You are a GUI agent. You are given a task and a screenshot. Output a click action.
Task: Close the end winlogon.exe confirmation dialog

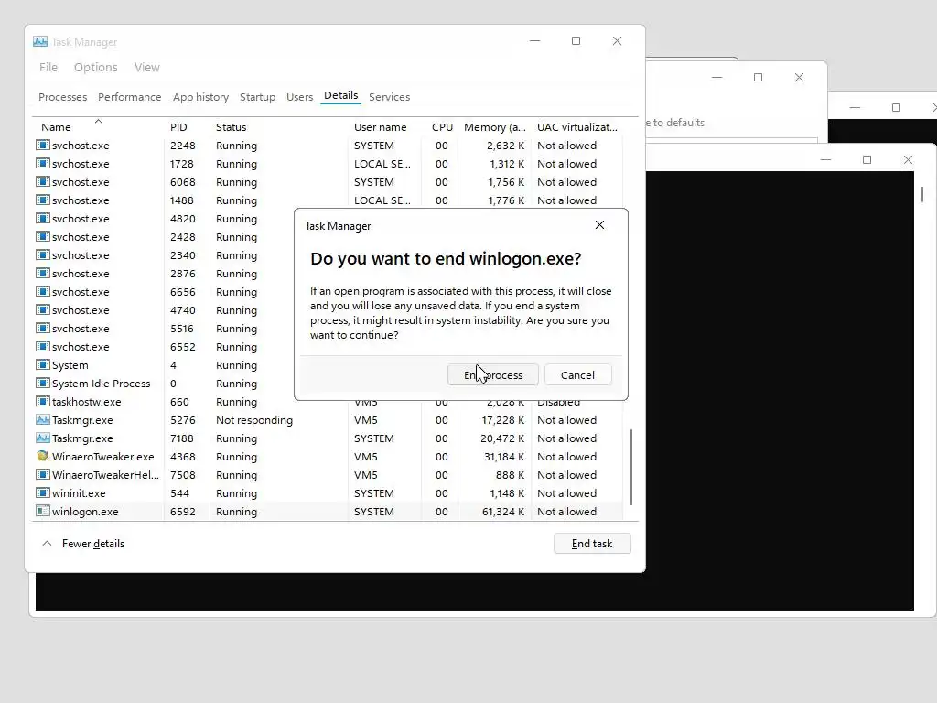point(599,225)
